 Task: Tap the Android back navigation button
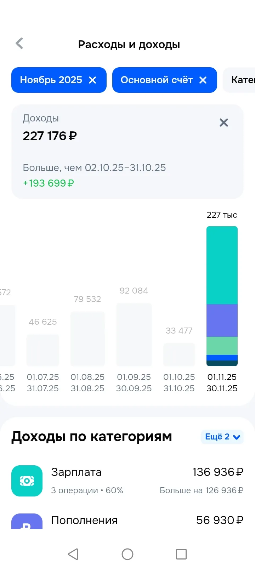pyautogui.click(x=73, y=554)
